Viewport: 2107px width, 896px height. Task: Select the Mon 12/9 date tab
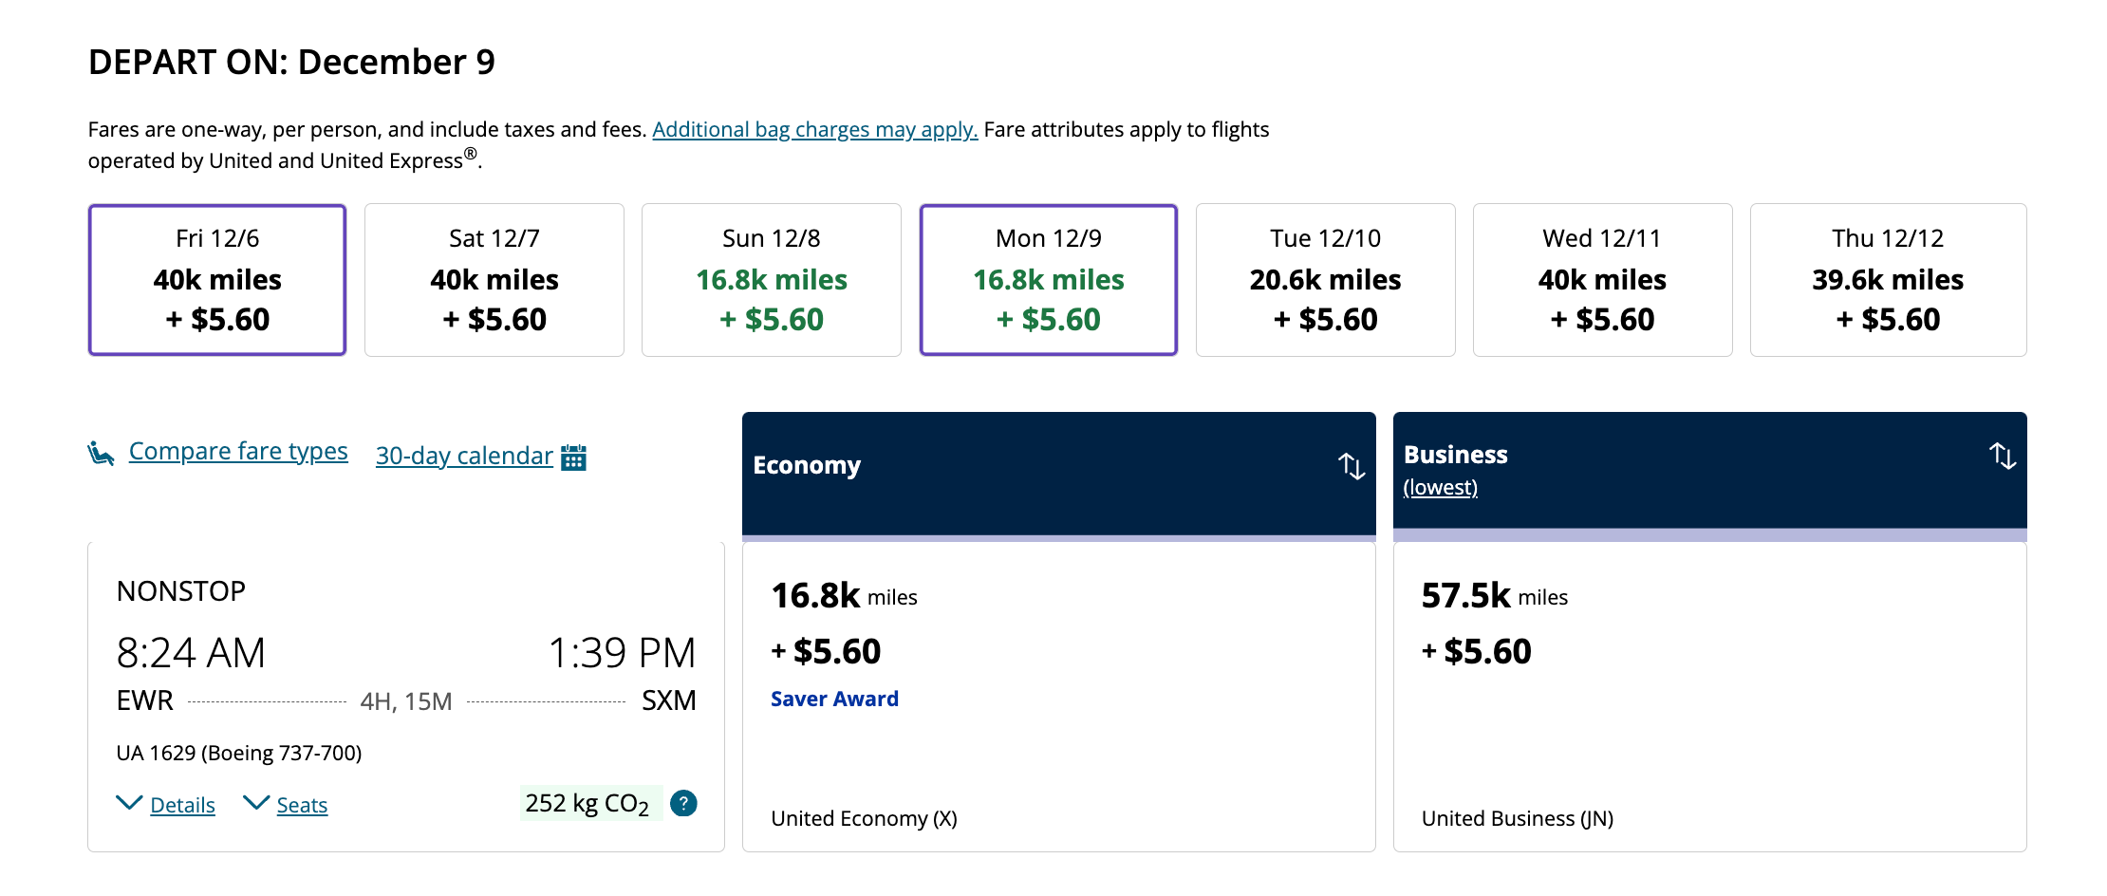pos(1049,280)
